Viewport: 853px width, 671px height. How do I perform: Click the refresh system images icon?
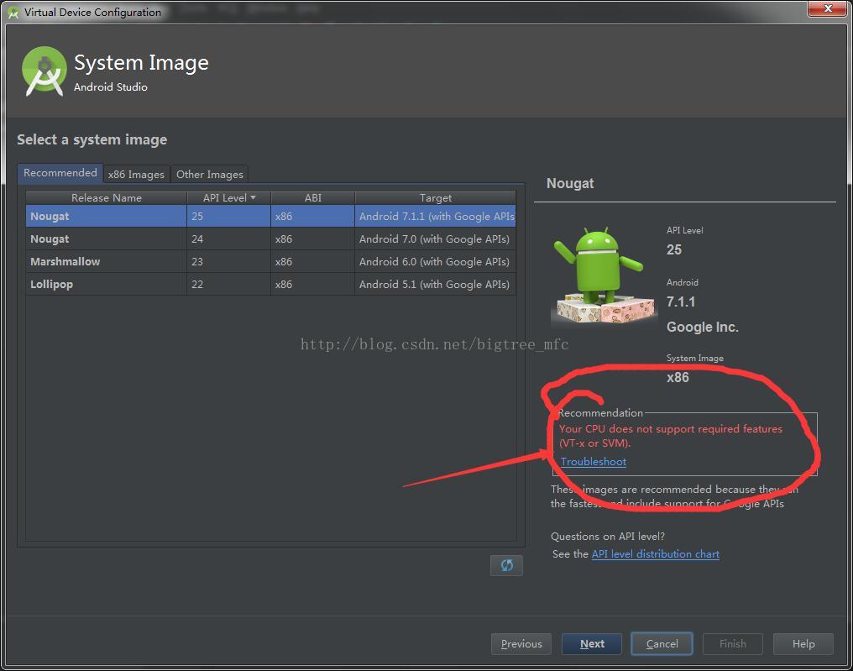506,565
